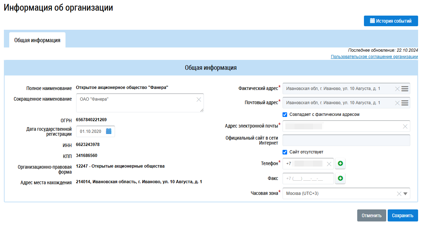Uncheck "Совпадает с фактическим адресом" checkbox

(285, 114)
